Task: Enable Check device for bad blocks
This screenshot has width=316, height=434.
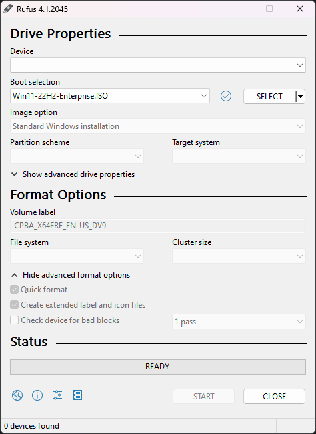Action: coord(15,320)
